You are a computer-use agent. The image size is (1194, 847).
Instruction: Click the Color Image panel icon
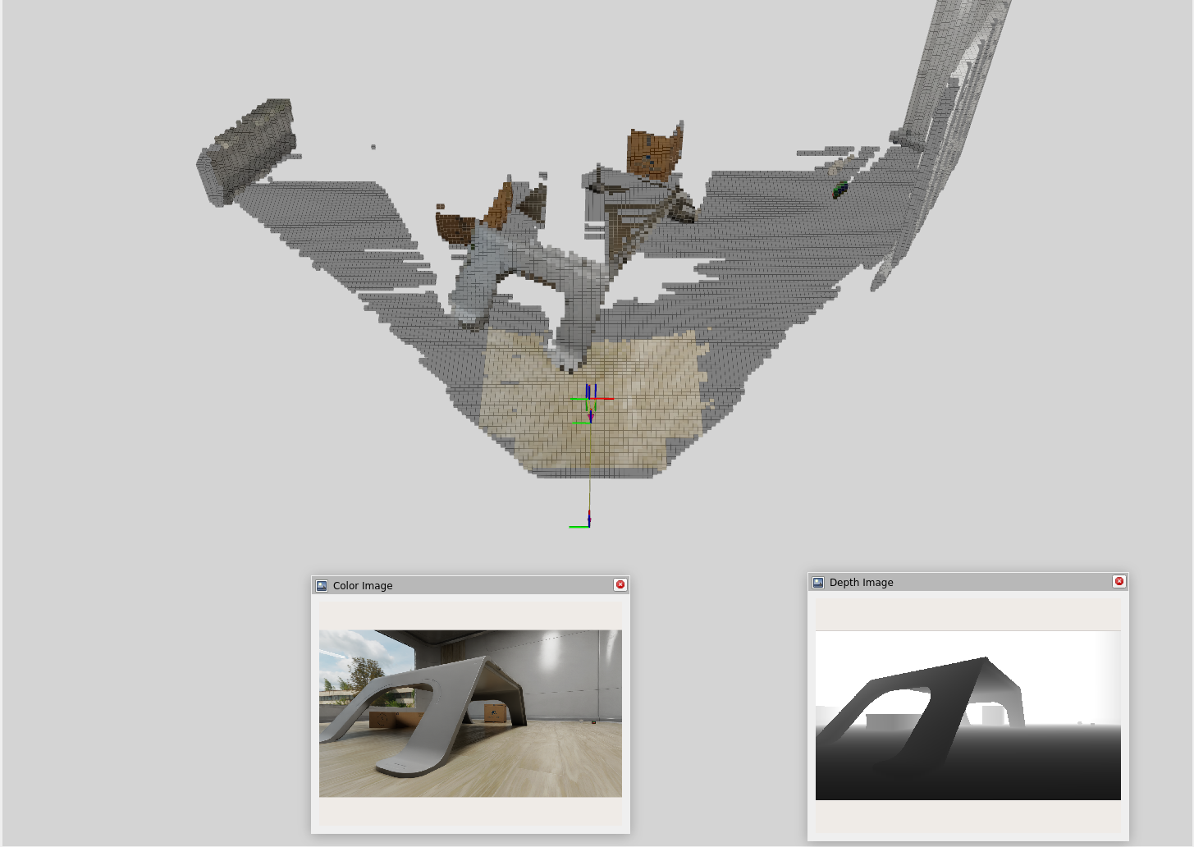tap(322, 586)
